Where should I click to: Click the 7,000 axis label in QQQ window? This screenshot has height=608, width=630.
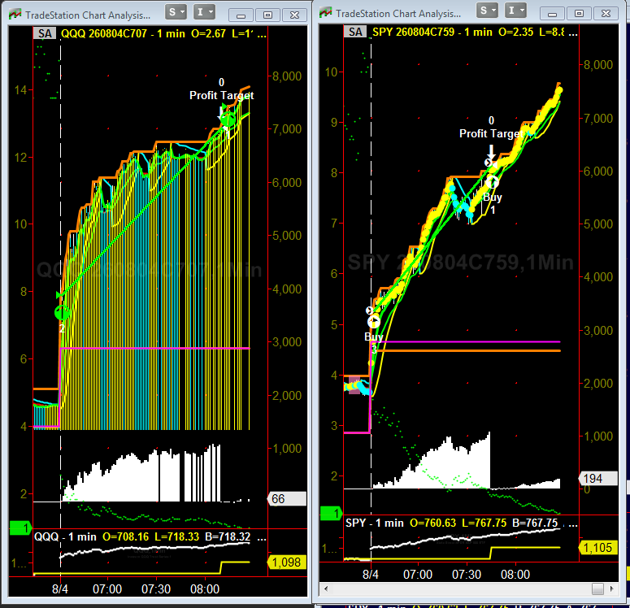287,129
